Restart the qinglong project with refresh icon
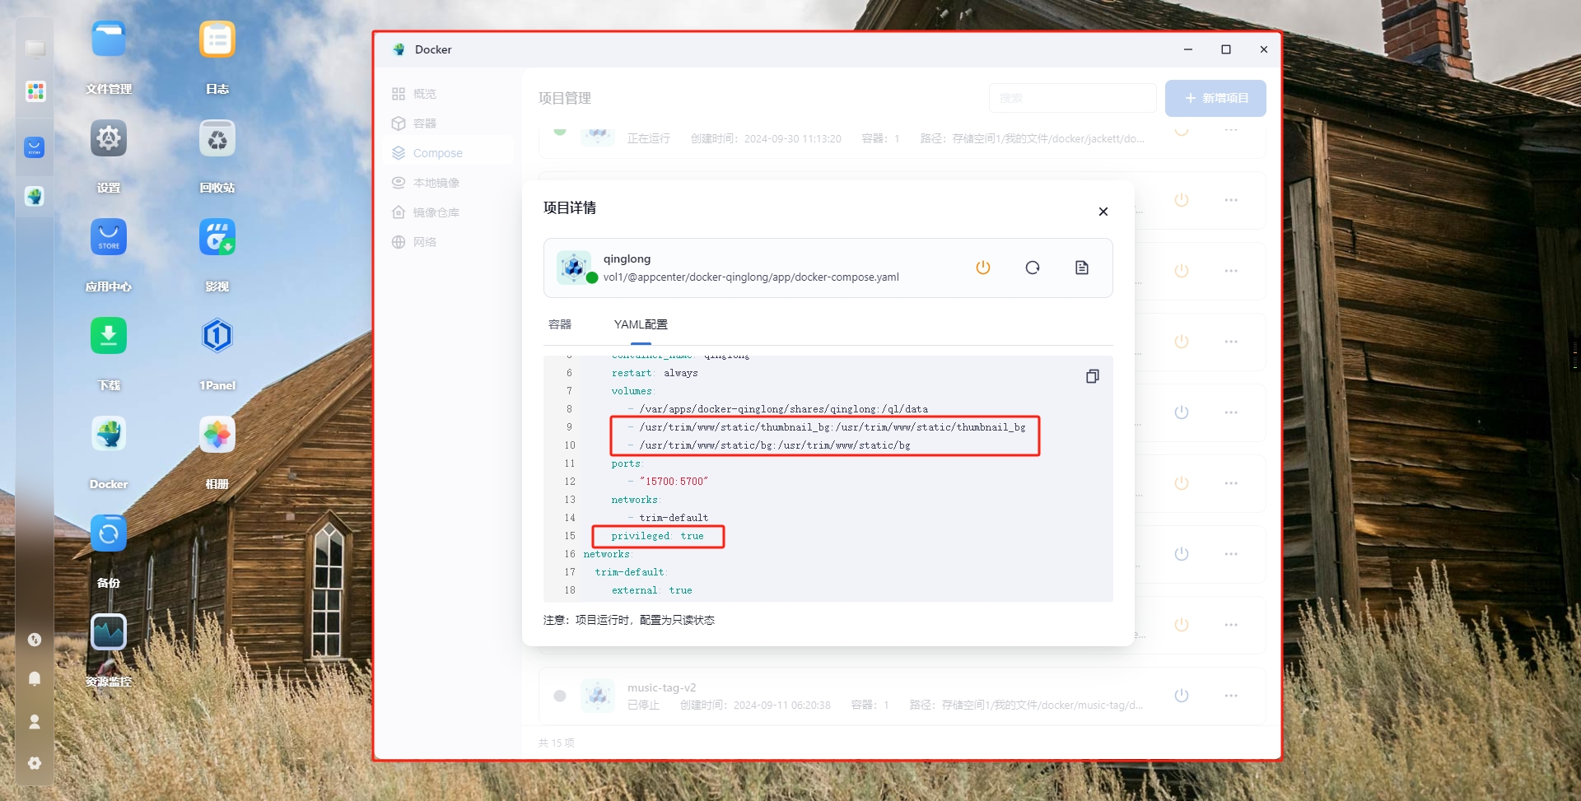Viewport: 1581px width, 801px height. pyautogui.click(x=1033, y=268)
